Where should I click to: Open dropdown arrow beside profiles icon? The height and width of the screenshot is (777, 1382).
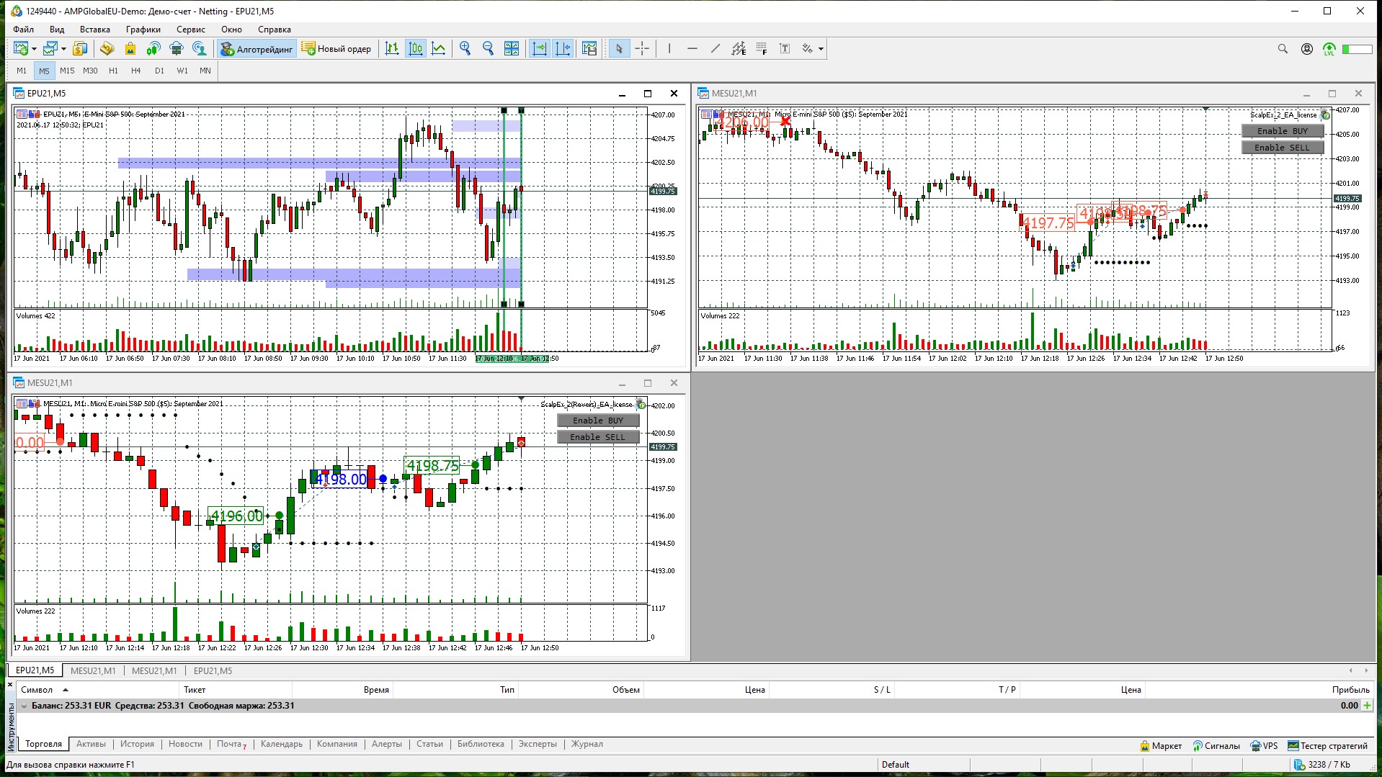[x=63, y=49]
